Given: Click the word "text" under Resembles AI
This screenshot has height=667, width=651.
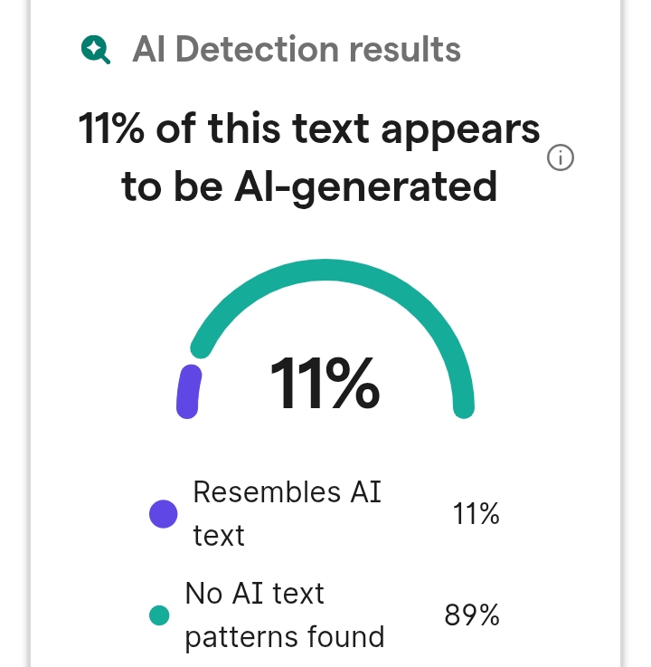Looking at the screenshot, I should (x=219, y=536).
